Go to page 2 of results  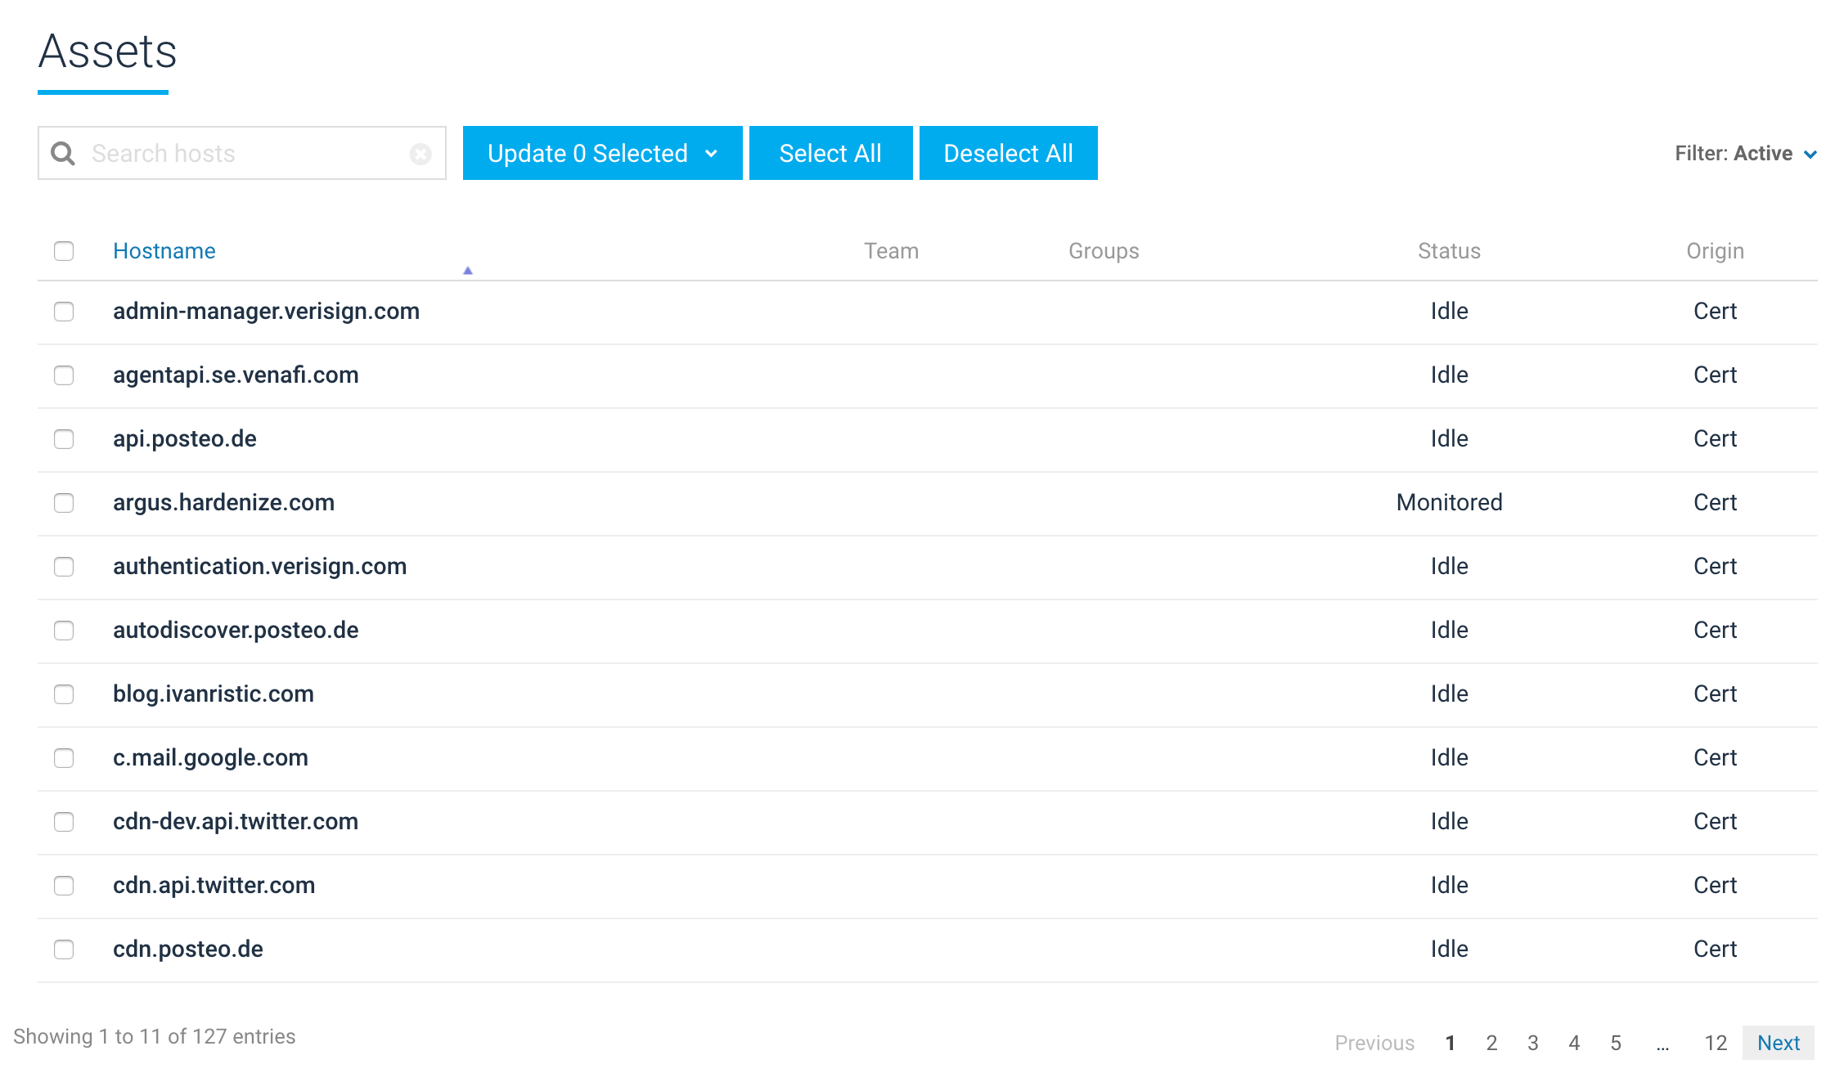[1491, 1043]
